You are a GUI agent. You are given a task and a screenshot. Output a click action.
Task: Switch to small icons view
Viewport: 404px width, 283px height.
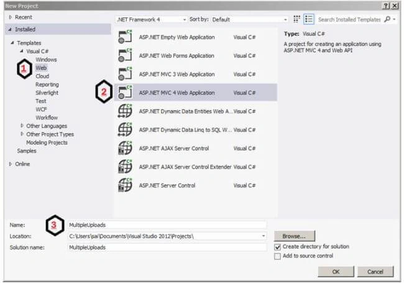[x=297, y=19]
